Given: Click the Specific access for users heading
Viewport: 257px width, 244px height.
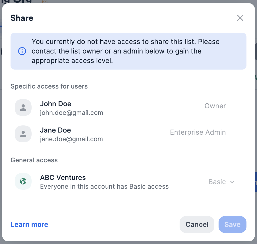Looking at the screenshot, I should click(x=49, y=86).
